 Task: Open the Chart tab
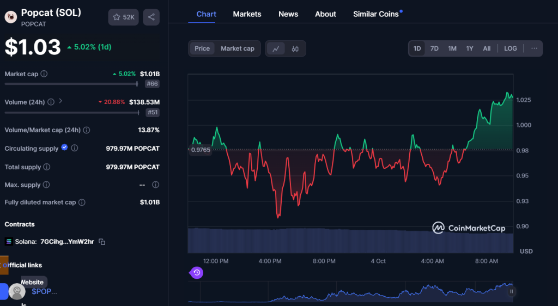[x=206, y=14]
